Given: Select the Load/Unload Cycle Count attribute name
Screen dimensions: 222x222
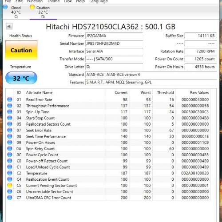Looking at the screenshot, I should click(x=48, y=167).
